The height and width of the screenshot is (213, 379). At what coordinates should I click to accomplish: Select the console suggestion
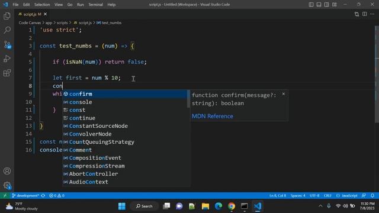tap(125, 102)
